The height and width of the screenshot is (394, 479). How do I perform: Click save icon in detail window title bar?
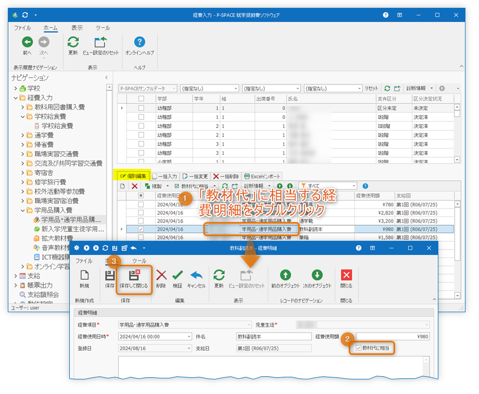coord(115,248)
